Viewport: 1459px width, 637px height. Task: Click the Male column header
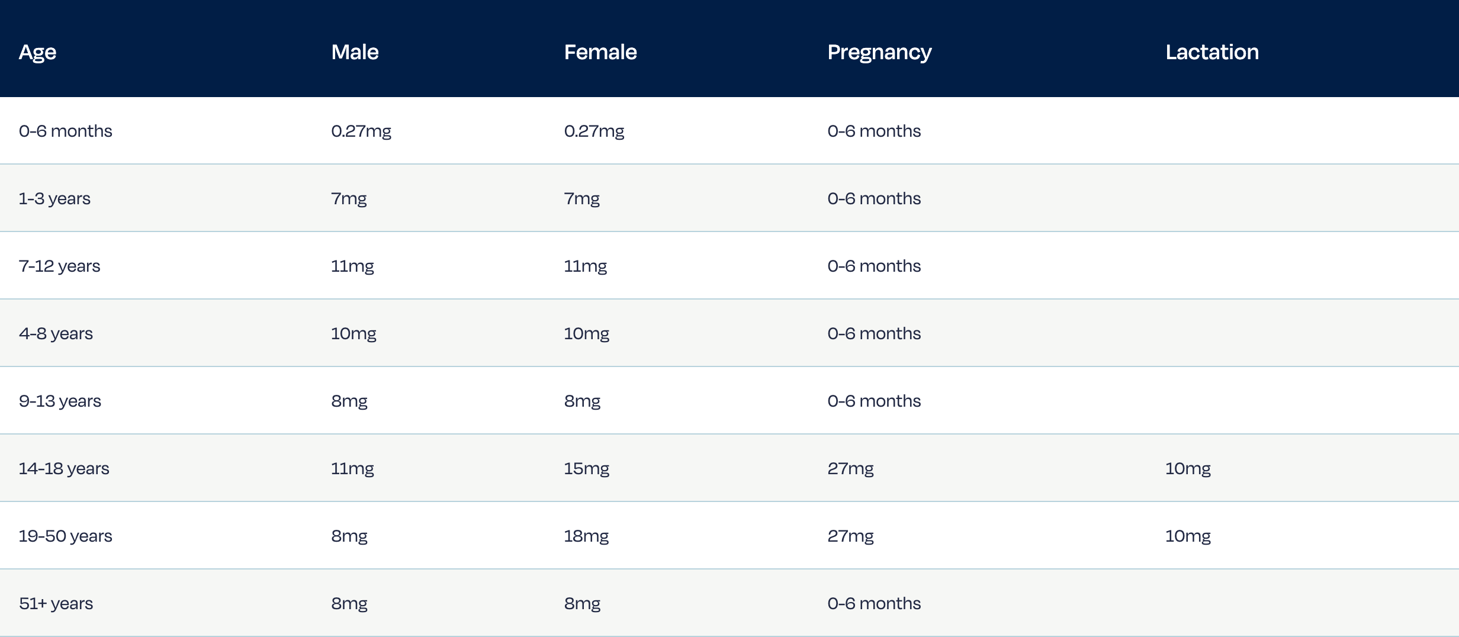[355, 52]
